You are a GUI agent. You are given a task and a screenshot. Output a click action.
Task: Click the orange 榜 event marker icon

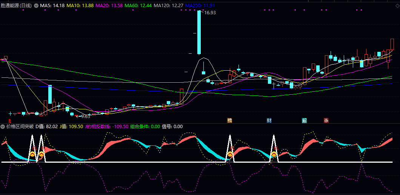pos(229,121)
